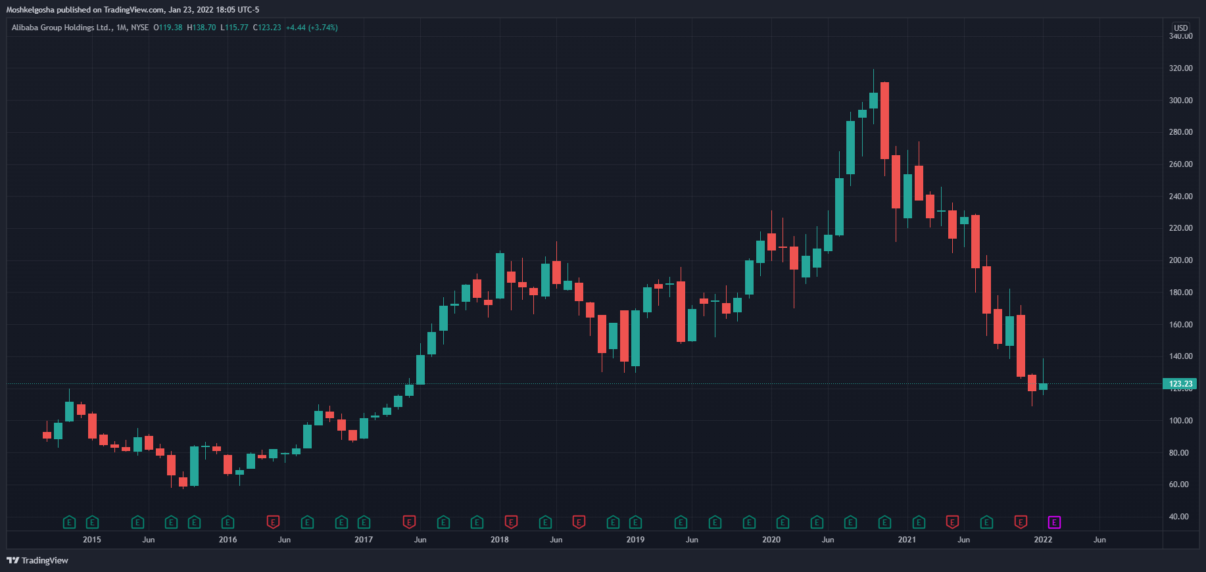Click the green earnings marker above the 2017 label

pyautogui.click(x=364, y=523)
